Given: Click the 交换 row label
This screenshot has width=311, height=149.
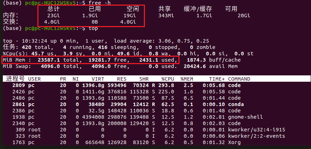Looking at the screenshot, I should click(x=10, y=22).
